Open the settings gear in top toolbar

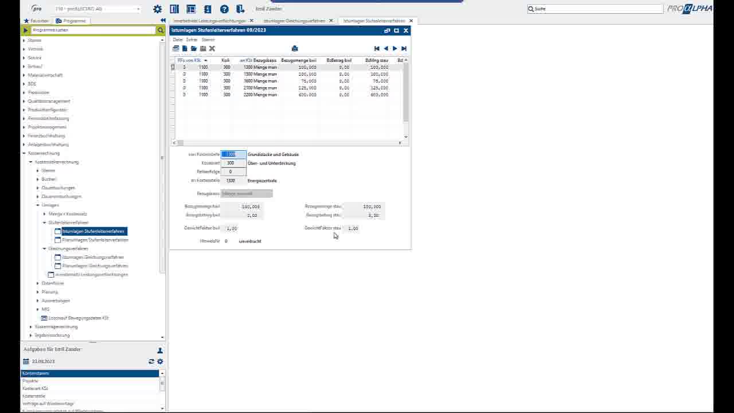[158, 9]
